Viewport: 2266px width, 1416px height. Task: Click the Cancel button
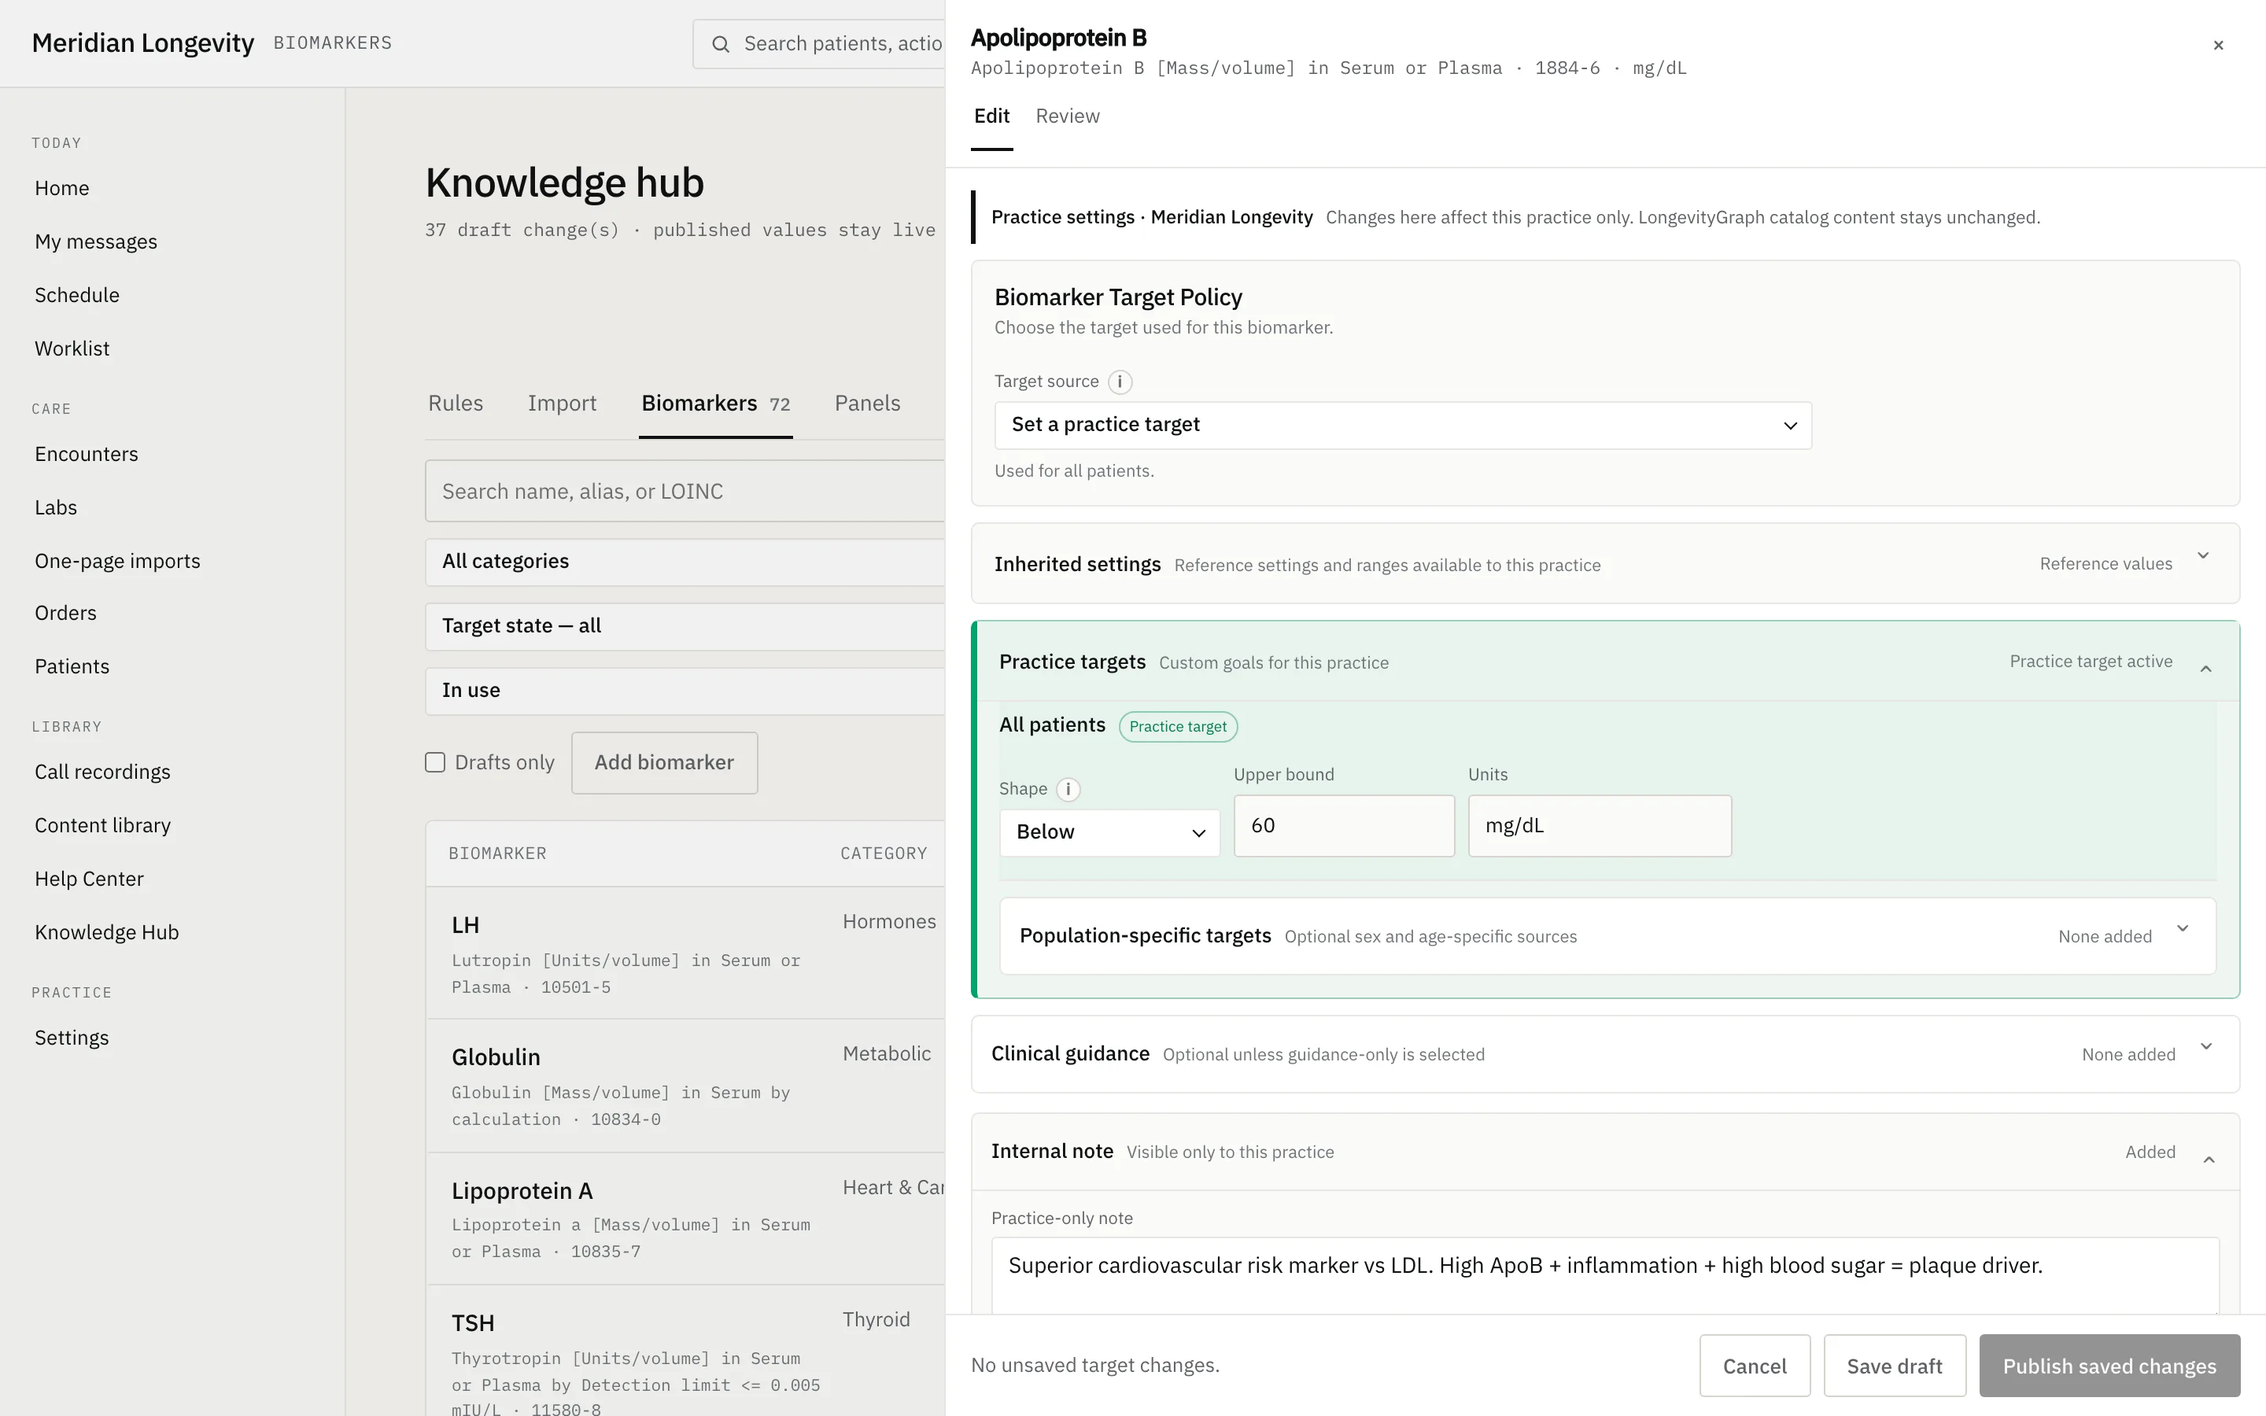tap(1755, 1366)
